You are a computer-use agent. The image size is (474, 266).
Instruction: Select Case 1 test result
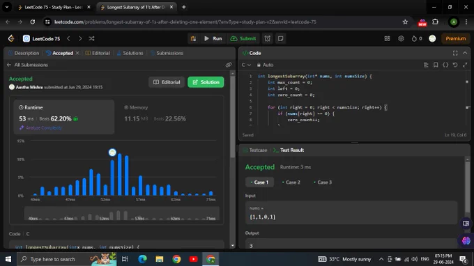click(x=260, y=182)
